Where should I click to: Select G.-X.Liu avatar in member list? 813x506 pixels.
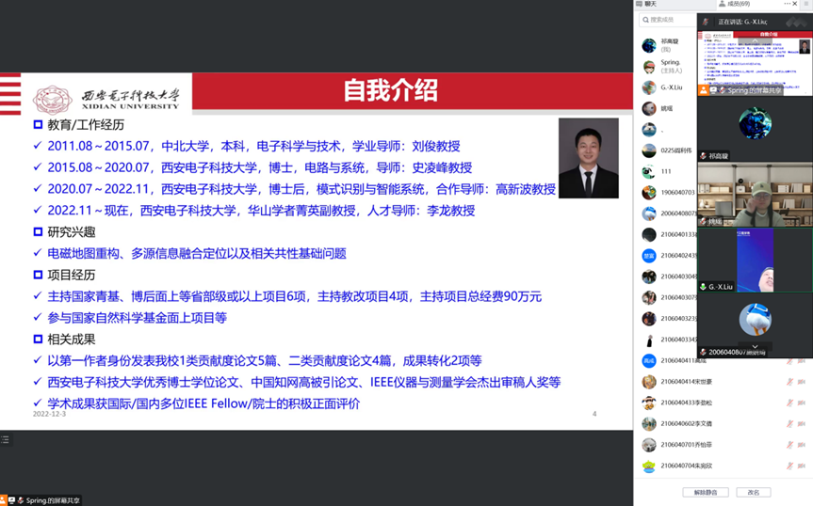click(649, 87)
